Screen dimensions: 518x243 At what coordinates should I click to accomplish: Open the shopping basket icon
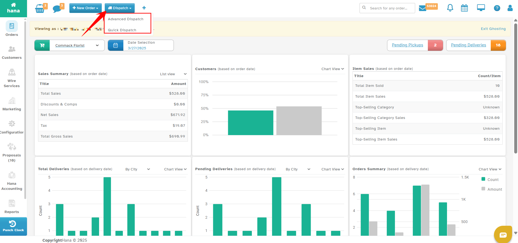click(x=40, y=8)
